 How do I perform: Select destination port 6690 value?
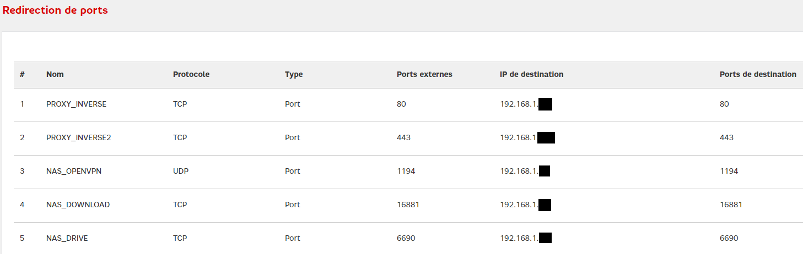[x=729, y=238]
